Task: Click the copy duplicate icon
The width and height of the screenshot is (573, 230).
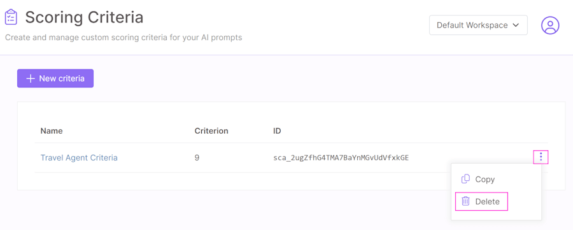Action: pos(465,179)
